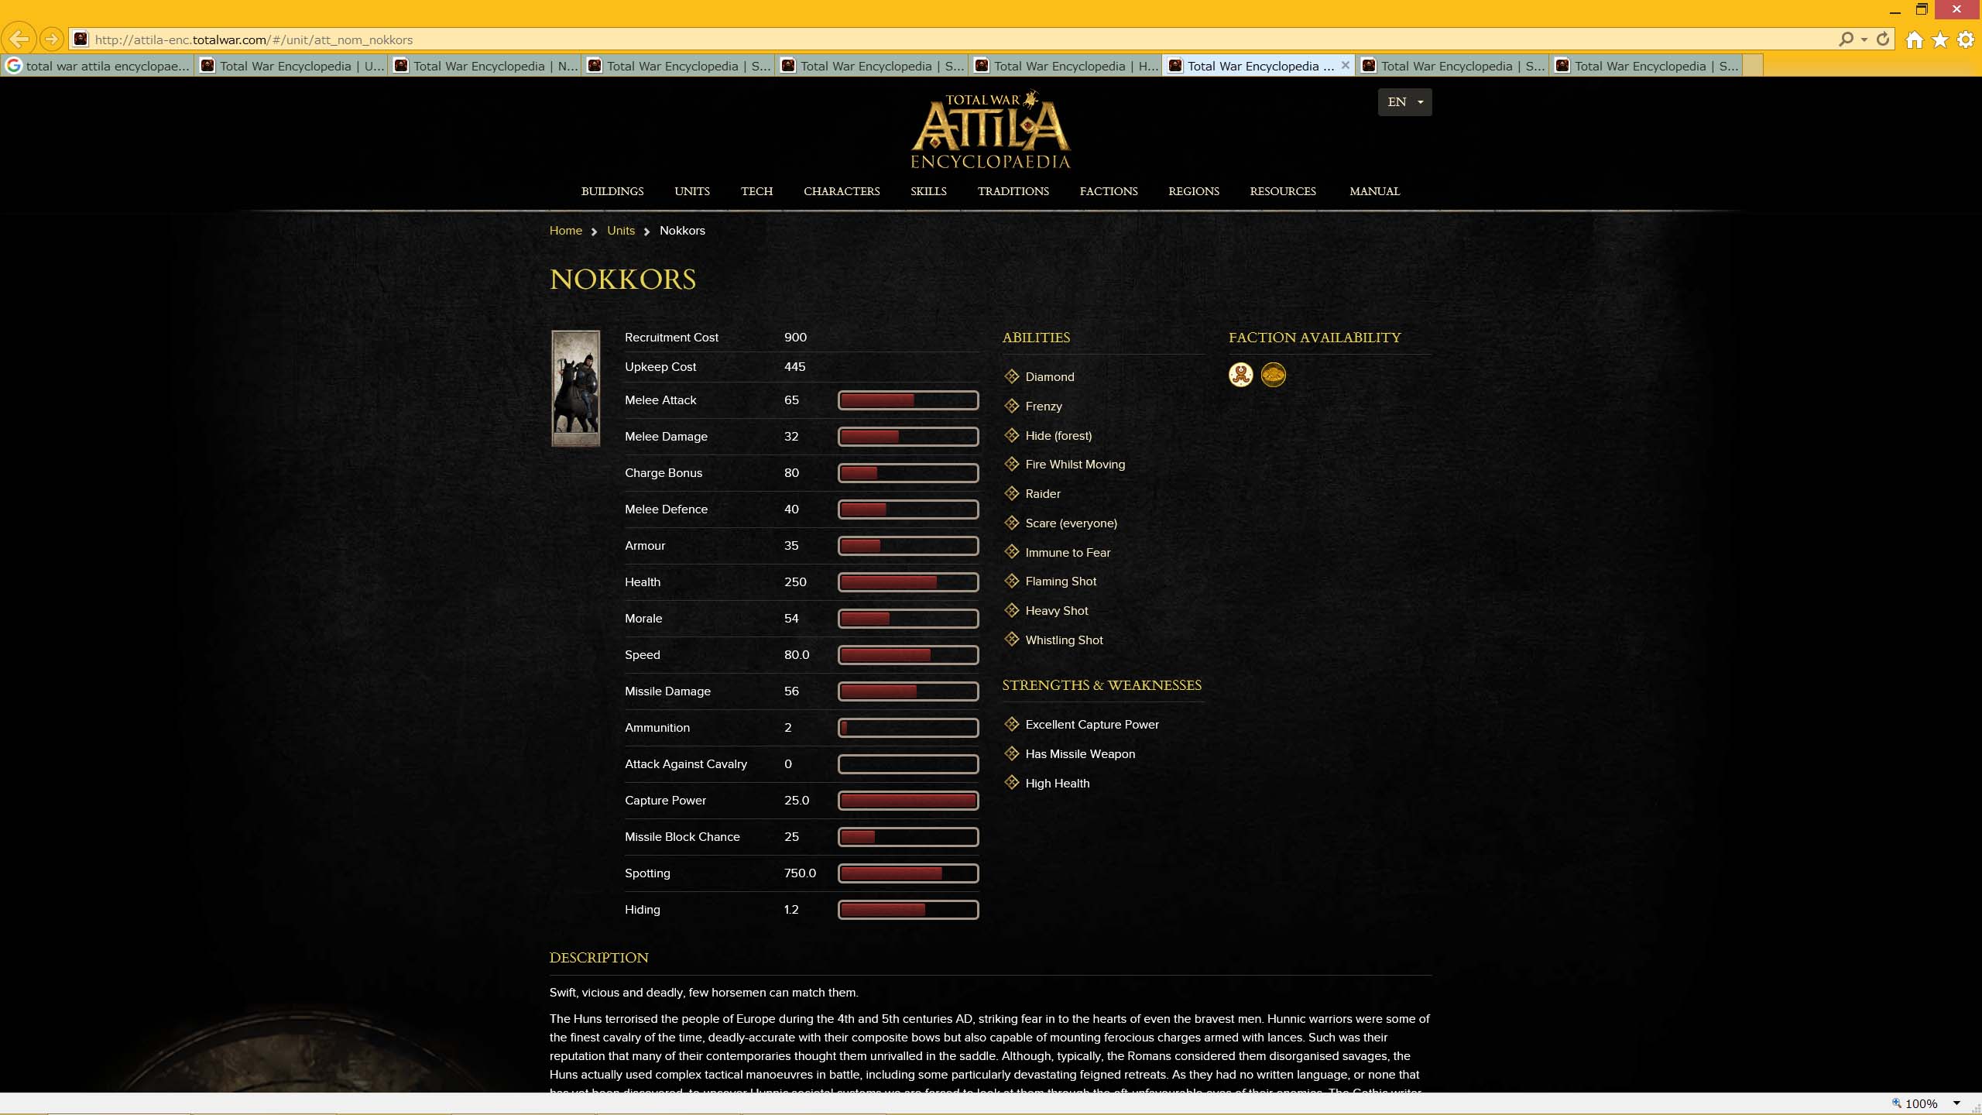This screenshot has height=1115, width=1982.
Task: Click the Google favicon on the first tab
Action: (14, 66)
